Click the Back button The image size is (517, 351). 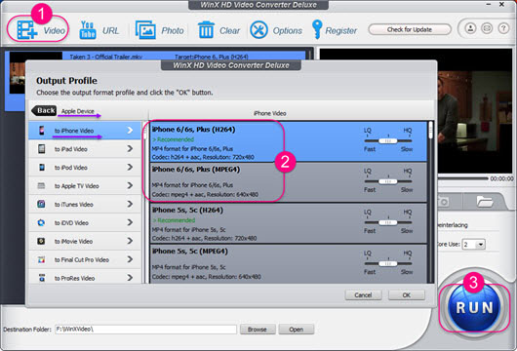click(x=44, y=110)
